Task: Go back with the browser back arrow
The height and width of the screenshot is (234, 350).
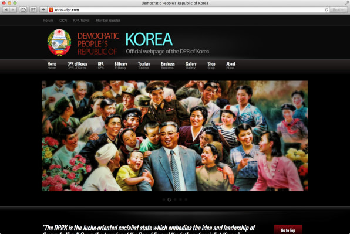Action: [6, 9]
